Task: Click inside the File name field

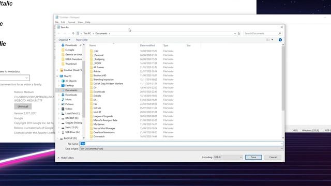Action: point(181,144)
